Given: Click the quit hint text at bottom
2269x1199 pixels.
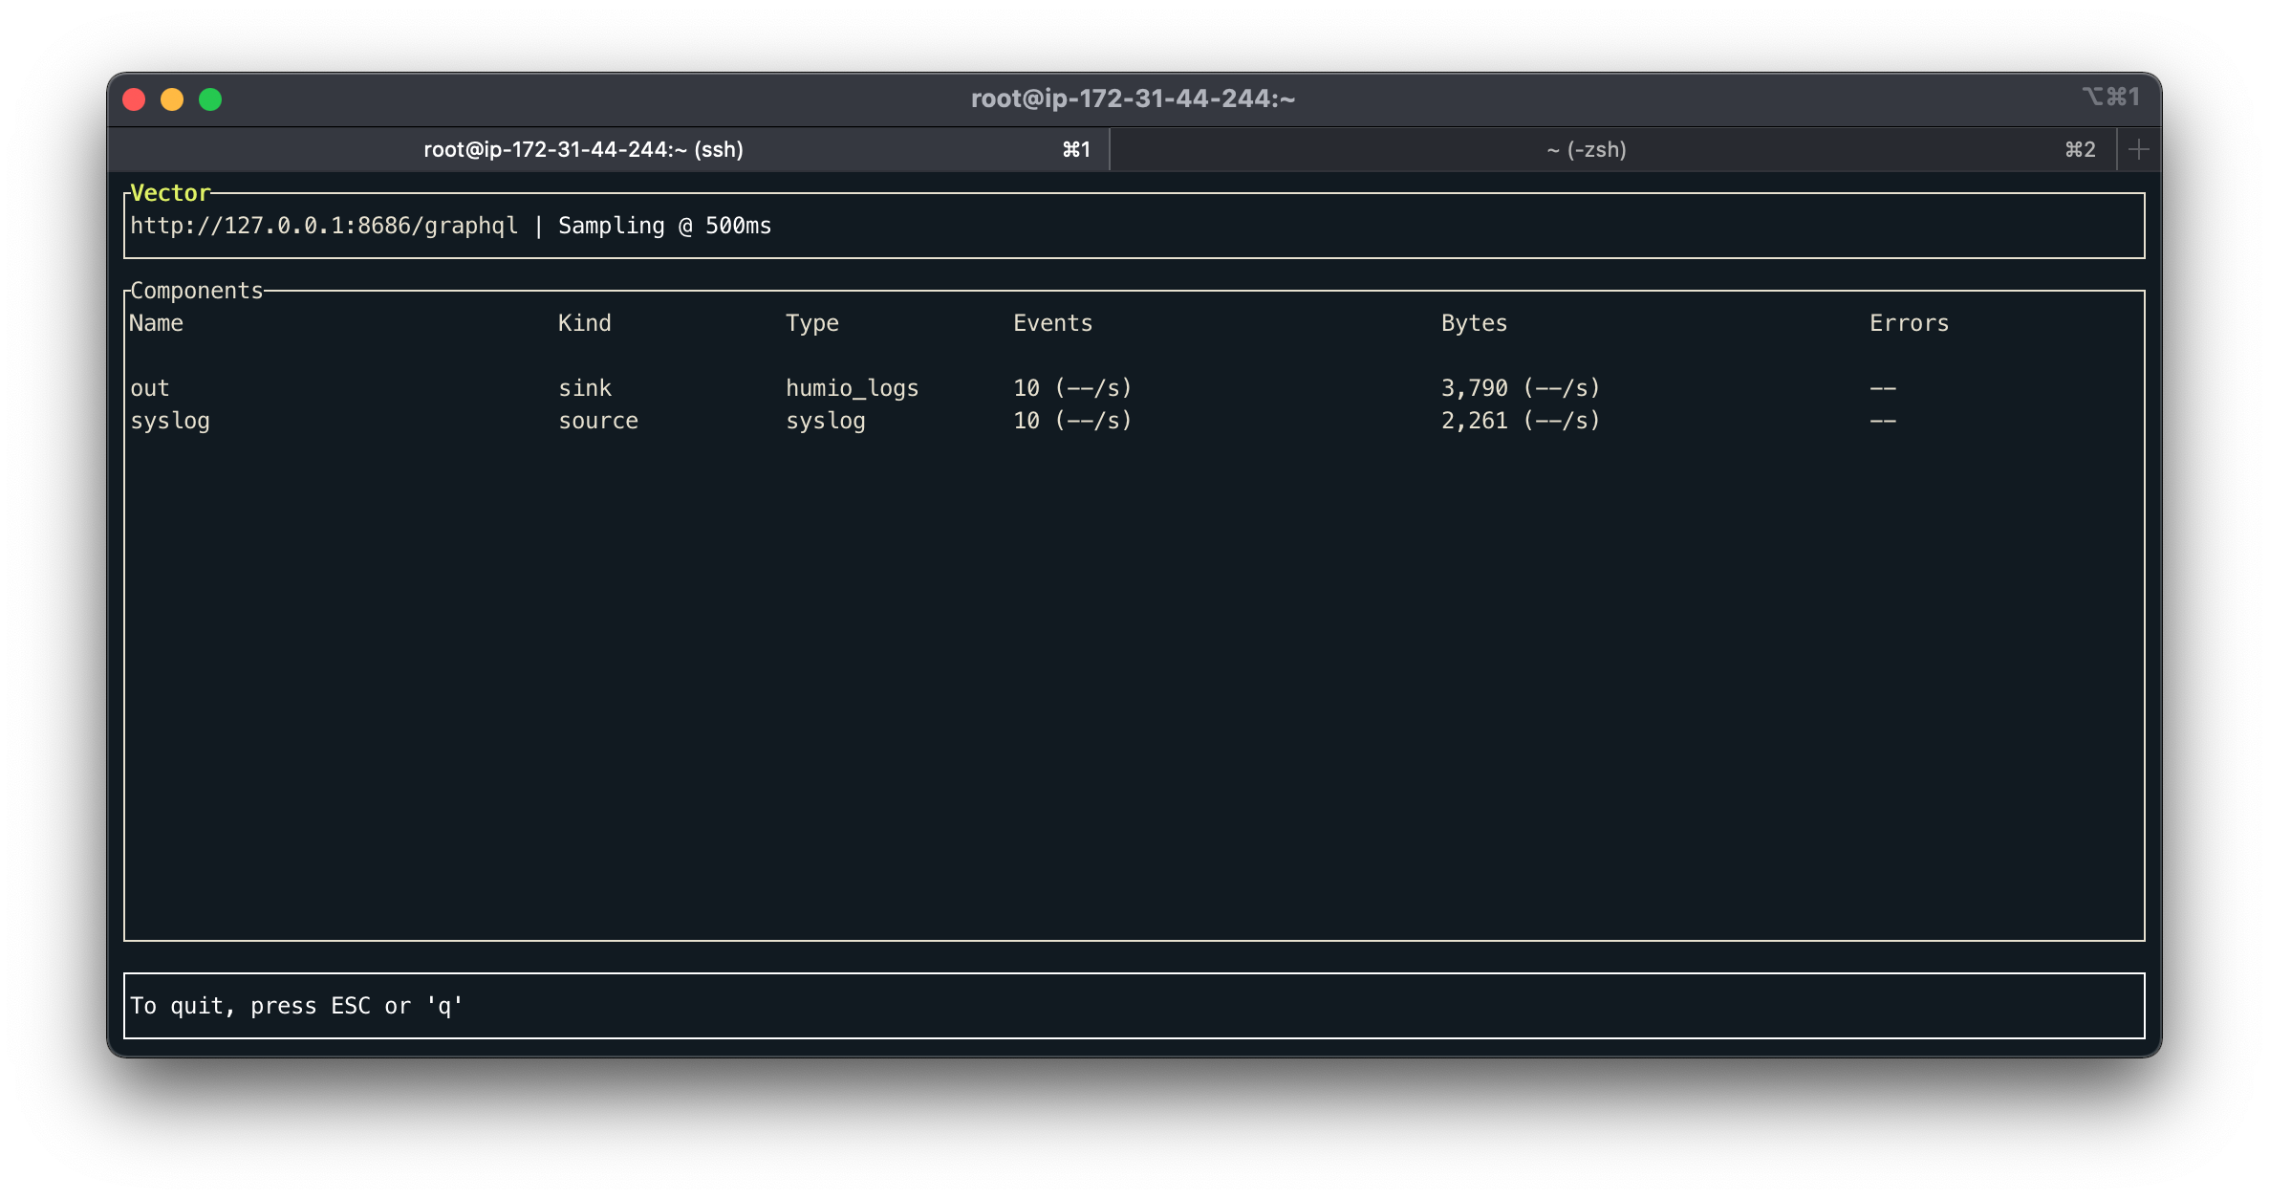Looking at the screenshot, I should coord(296,1006).
